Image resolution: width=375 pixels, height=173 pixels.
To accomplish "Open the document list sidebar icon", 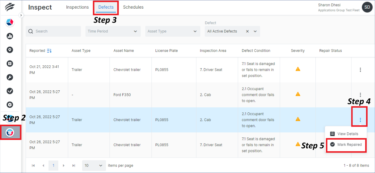I will [x=10, y=63].
